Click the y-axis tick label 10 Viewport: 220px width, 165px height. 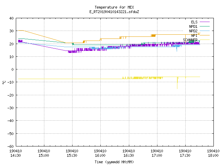[x=11, y=57]
